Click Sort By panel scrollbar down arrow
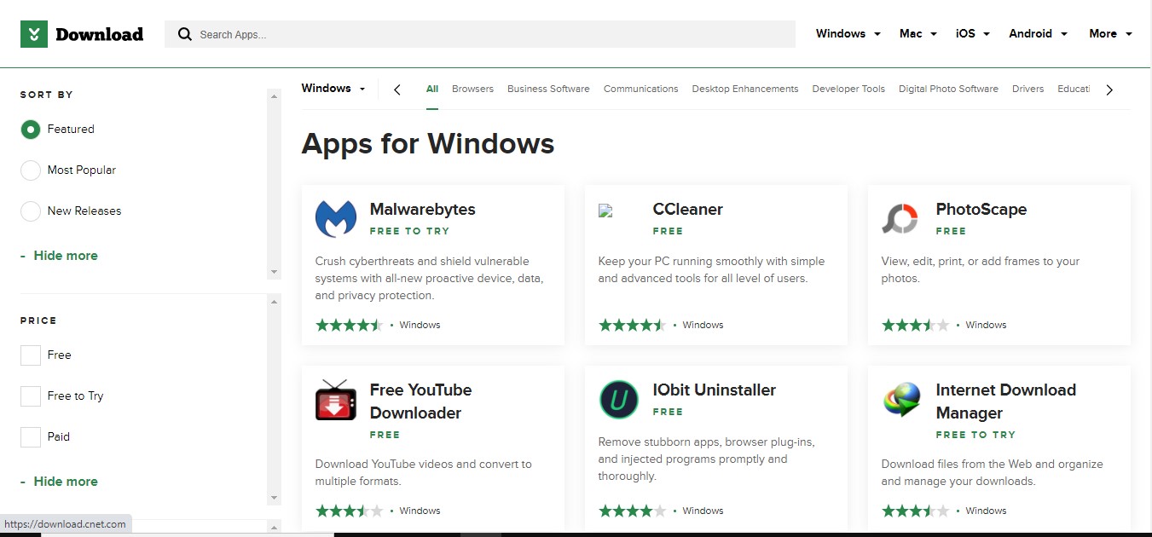Screen dimensions: 1152x537 (274, 272)
